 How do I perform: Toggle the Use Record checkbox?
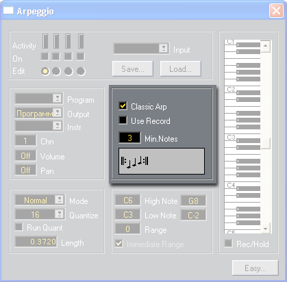123,120
